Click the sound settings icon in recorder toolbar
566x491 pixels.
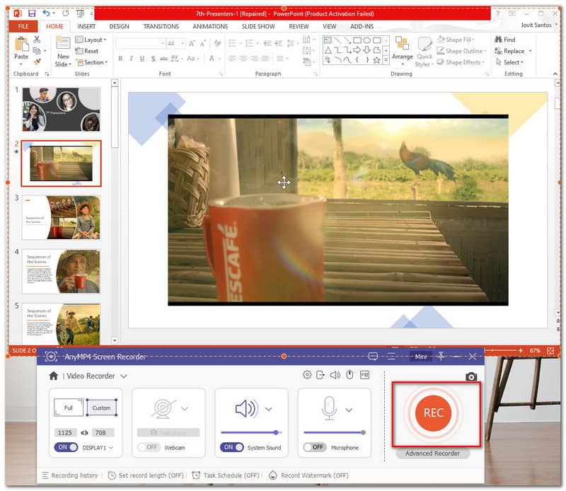pos(335,375)
